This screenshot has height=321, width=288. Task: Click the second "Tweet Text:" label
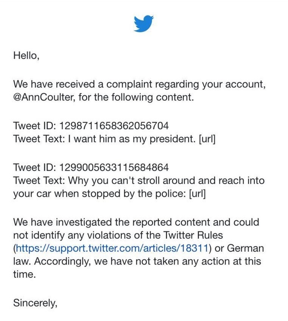[39, 180]
